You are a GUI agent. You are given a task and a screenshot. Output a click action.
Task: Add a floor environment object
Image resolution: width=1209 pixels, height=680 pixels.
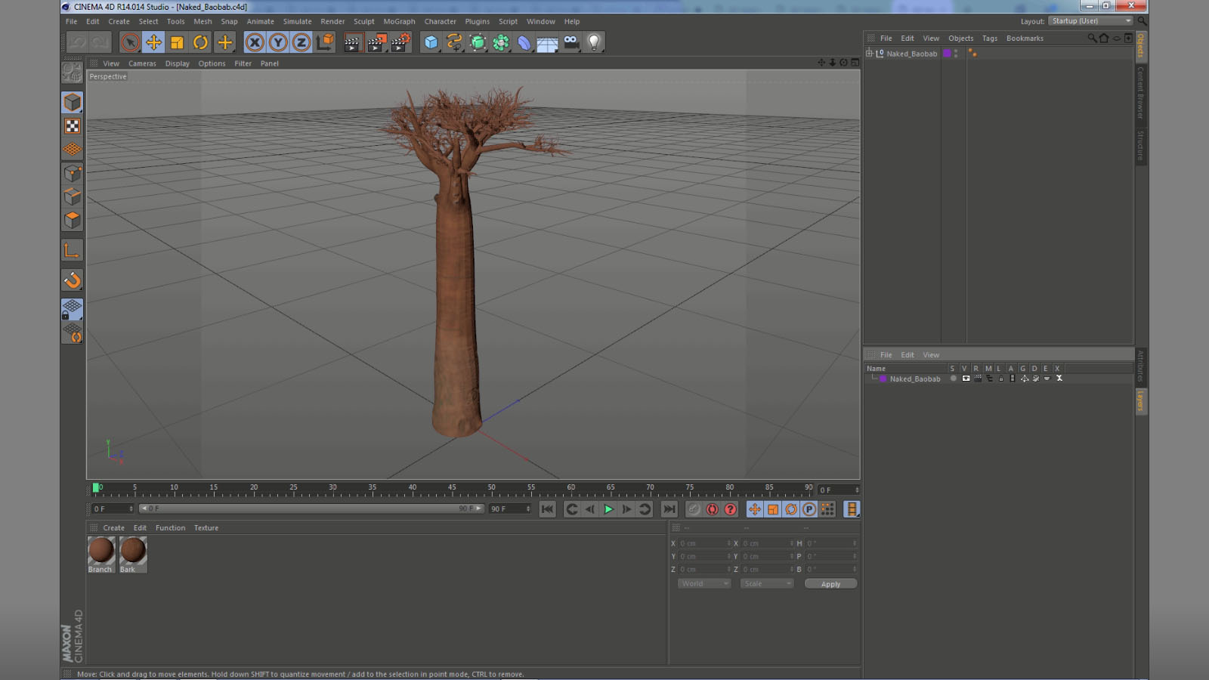548,42
